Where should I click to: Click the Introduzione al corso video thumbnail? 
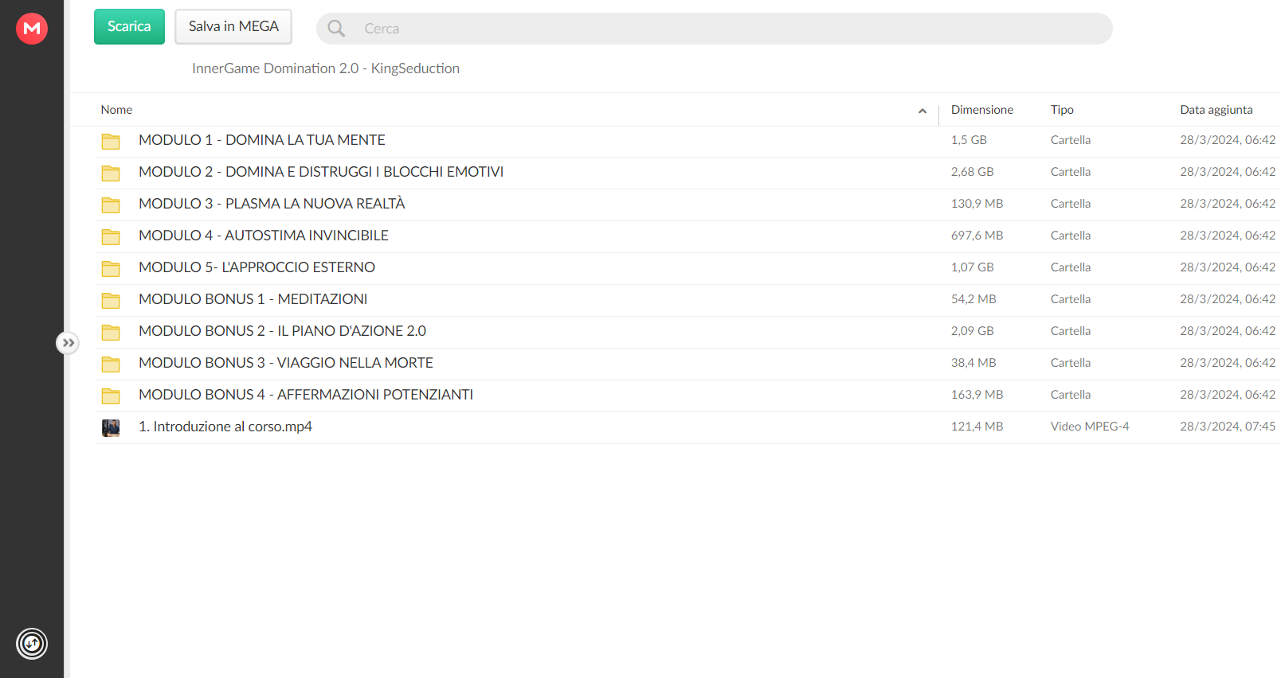click(x=111, y=428)
